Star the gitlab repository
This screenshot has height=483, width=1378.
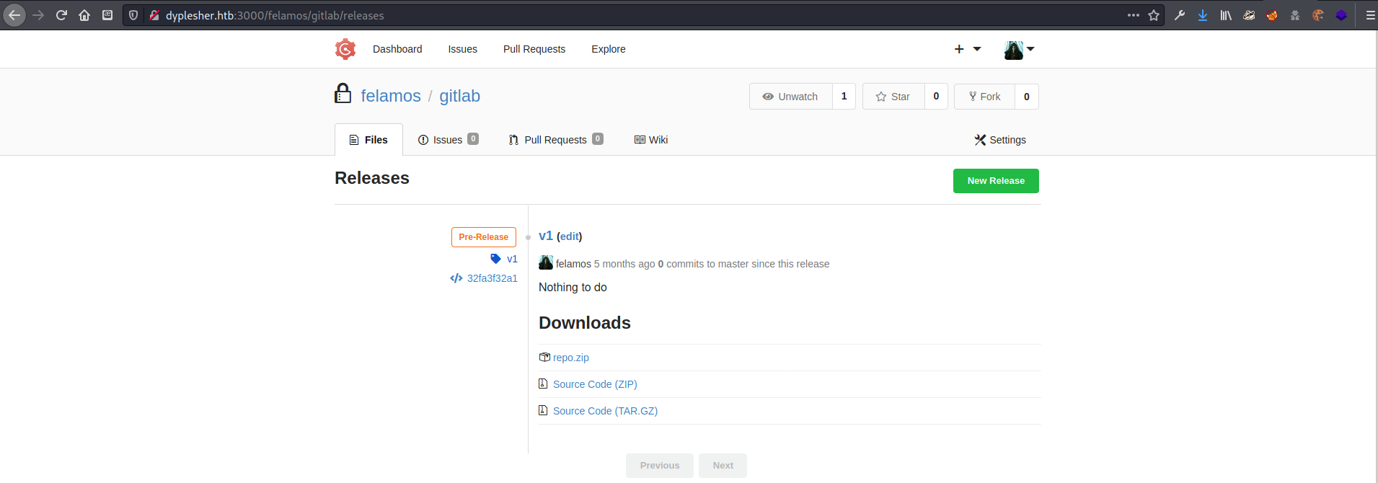pyautogui.click(x=893, y=97)
